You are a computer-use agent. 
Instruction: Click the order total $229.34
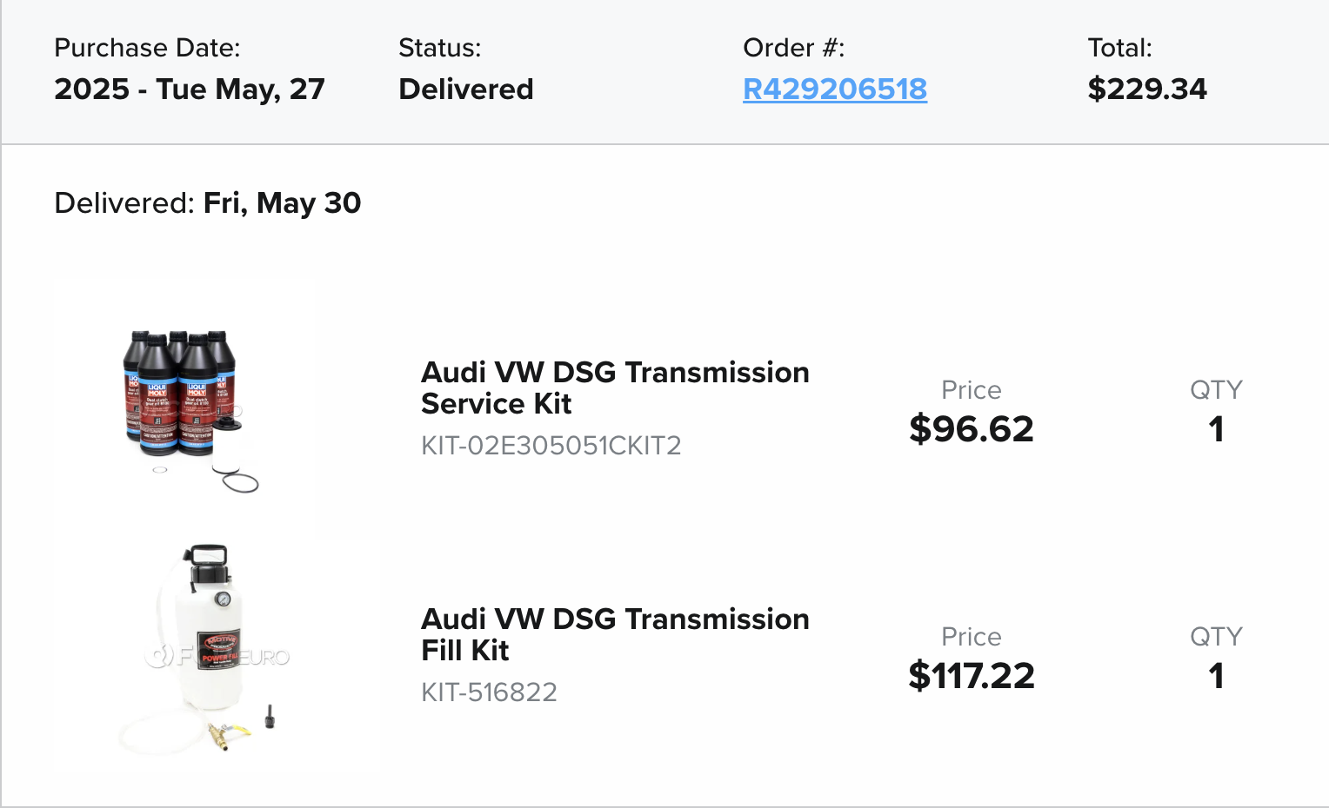pyautogui.click(x=1146, y=89)
